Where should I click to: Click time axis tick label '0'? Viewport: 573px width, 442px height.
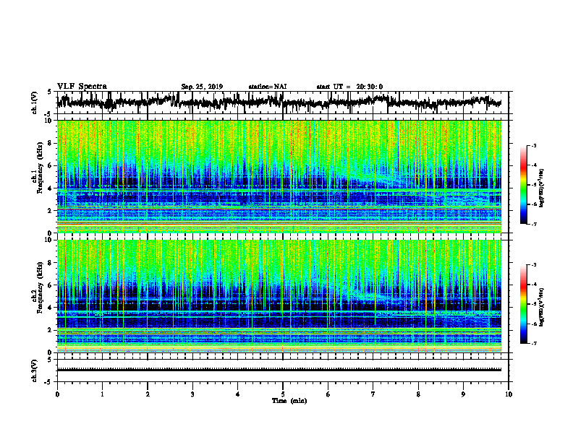tap(57, 394)
